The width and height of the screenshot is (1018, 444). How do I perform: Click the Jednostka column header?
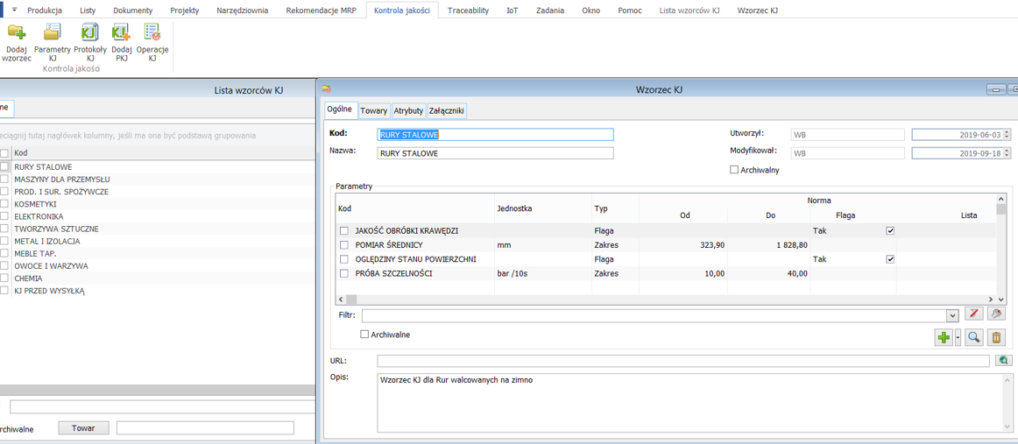click(543, 208)
